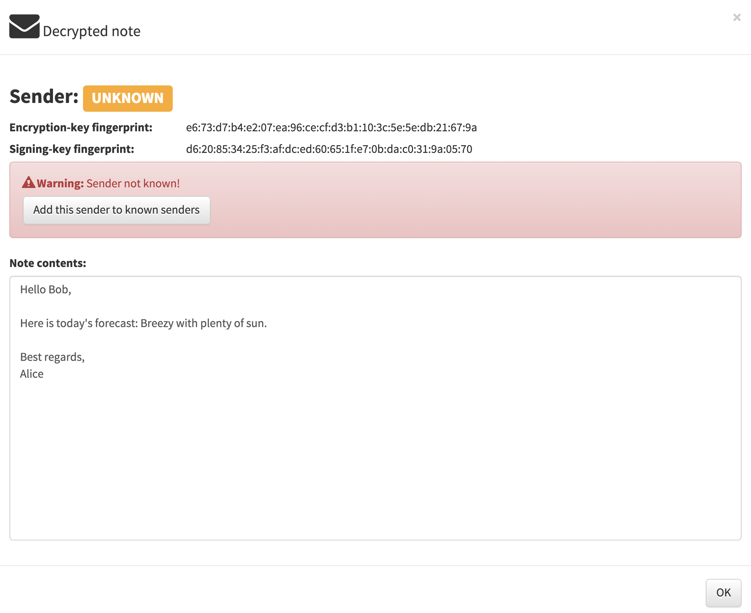Screen dimensions: 751x613
Task: Click the Decrypted note title text
Action: (91, 31)
